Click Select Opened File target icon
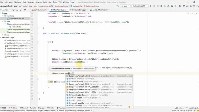Image resolution: width=199 pixels, height=112 pixels. pyautogui.click(x=13, y=10)
